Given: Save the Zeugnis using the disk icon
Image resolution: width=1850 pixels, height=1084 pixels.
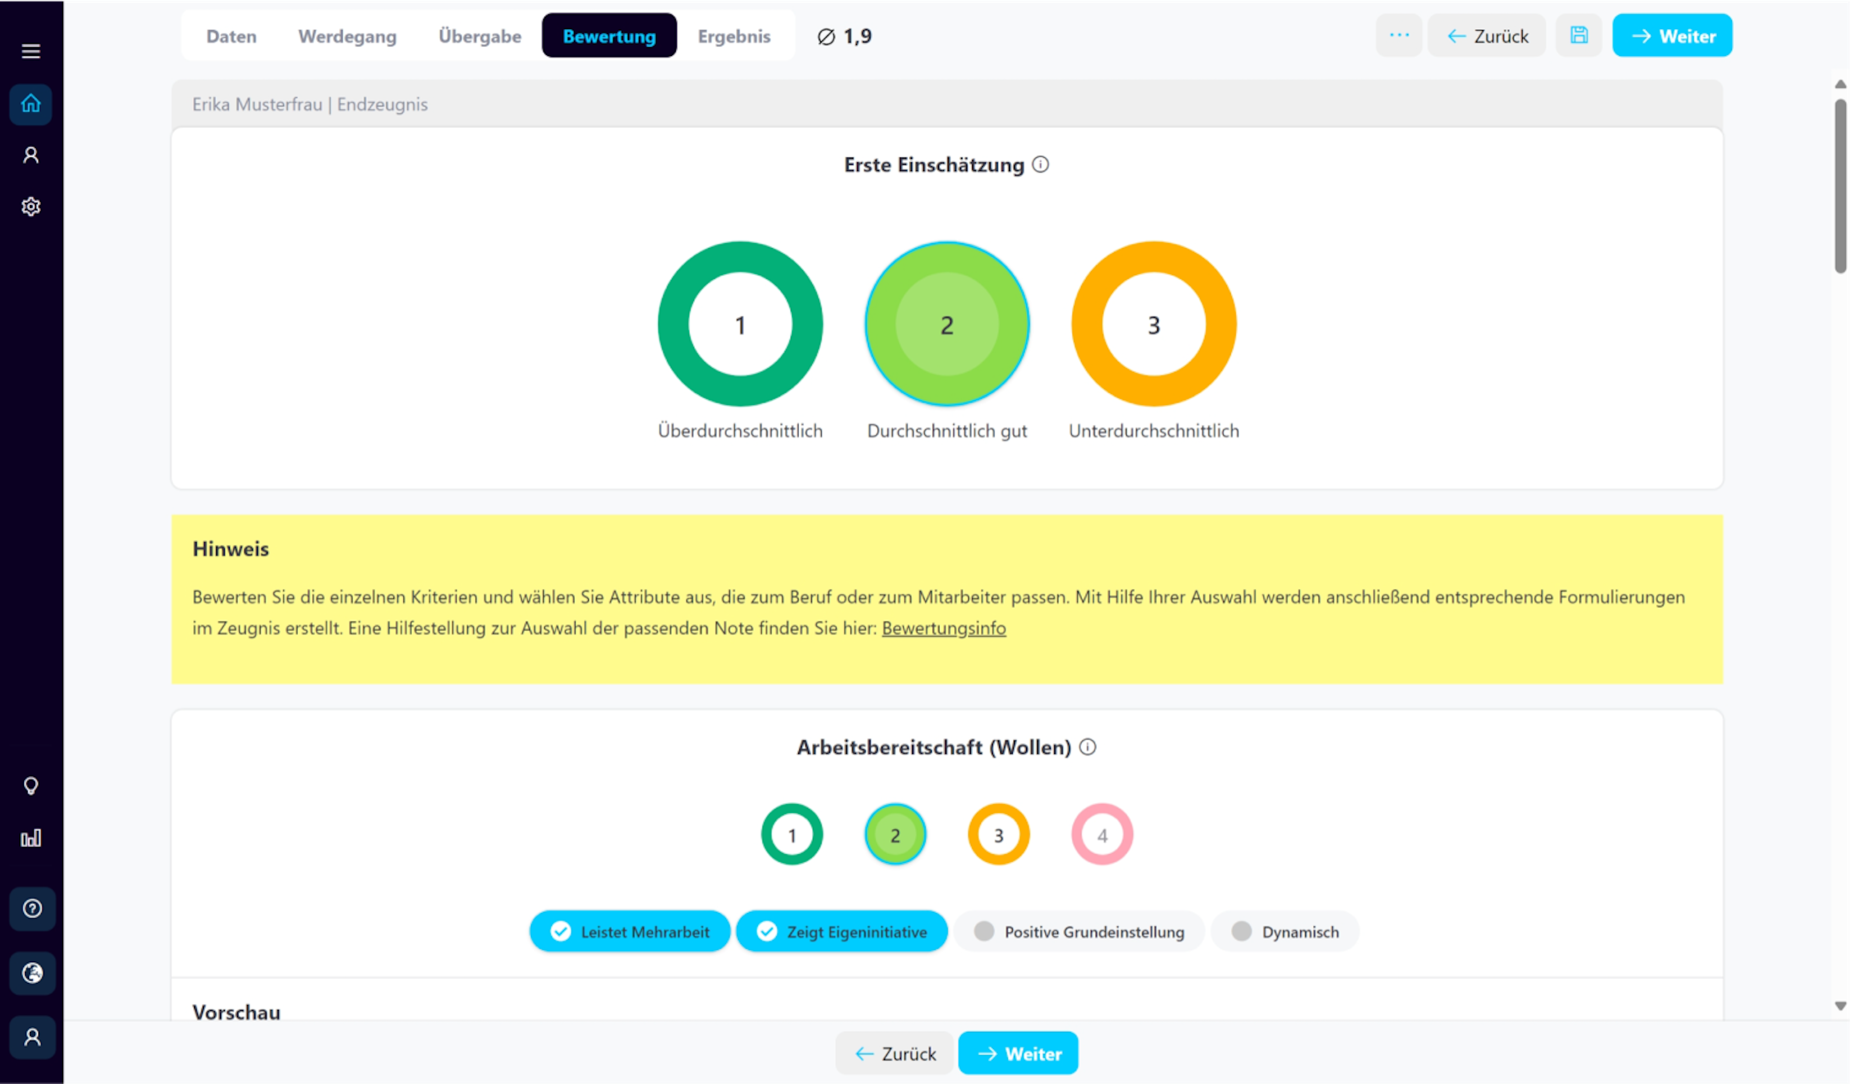Looking at the screenshot, I should click(1579, 35).
